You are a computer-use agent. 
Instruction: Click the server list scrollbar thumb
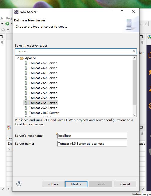coord(134,82)
